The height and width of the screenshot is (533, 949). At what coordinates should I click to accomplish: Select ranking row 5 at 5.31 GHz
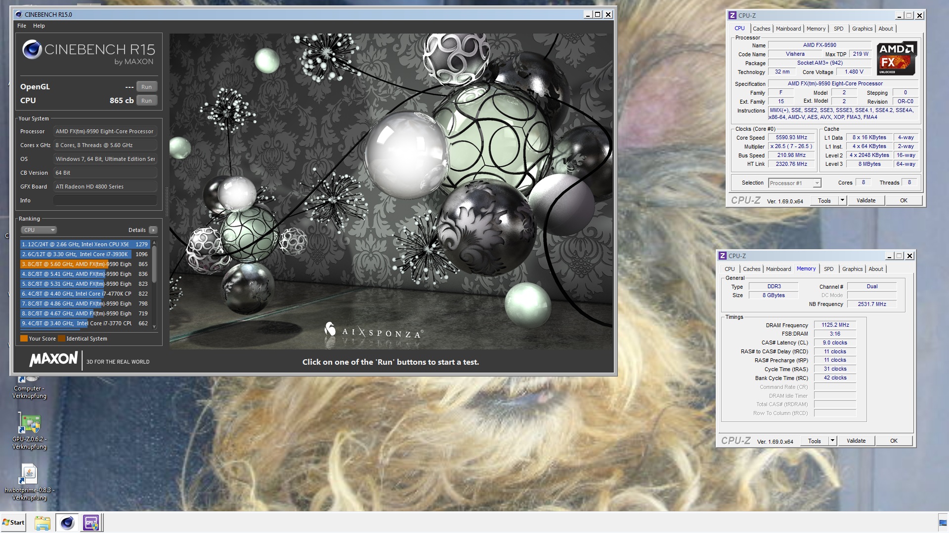85,284
